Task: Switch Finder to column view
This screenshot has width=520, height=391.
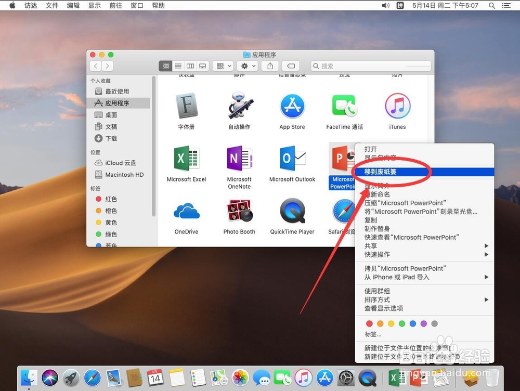Action: click(x=190, y=66)
